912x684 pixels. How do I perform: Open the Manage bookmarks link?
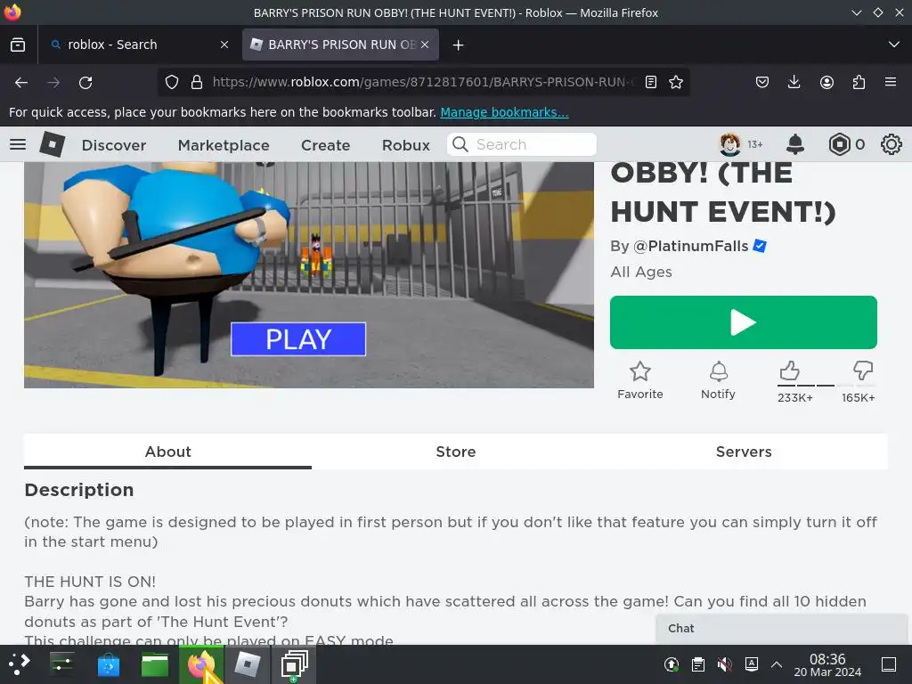point(504,112)
